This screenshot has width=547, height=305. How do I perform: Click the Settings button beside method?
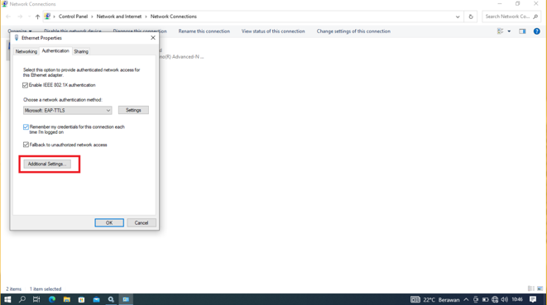point(133,110)
